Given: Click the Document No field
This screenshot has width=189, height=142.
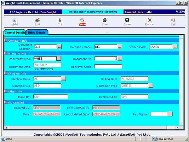Looking at the screenshot, I should coord(106,59).
